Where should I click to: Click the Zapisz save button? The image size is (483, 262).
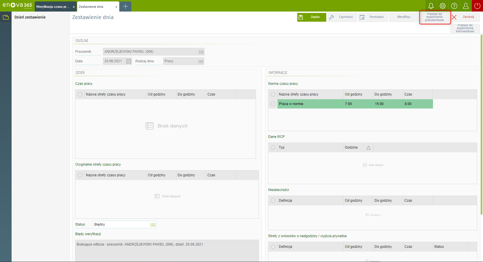311,17
